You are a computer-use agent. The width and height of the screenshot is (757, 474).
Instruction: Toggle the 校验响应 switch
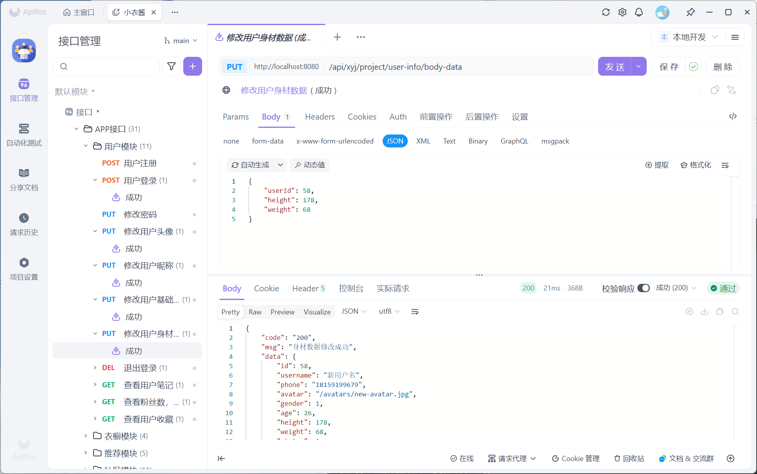[x=643, y=288]
